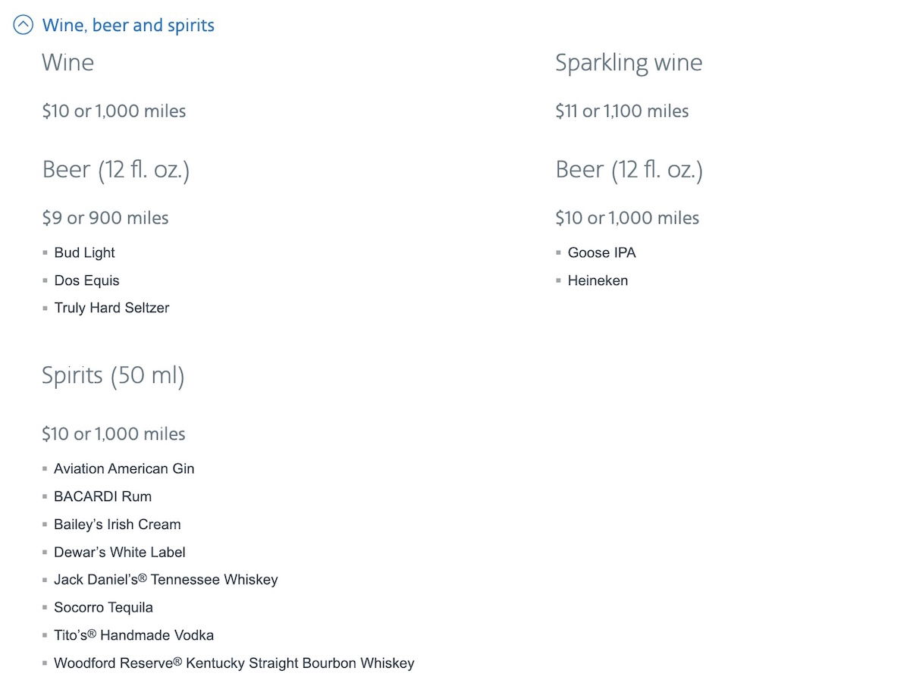Select Woodford Reserve Kentucky Straight Bourbon Whiskey

click(234, 663)
